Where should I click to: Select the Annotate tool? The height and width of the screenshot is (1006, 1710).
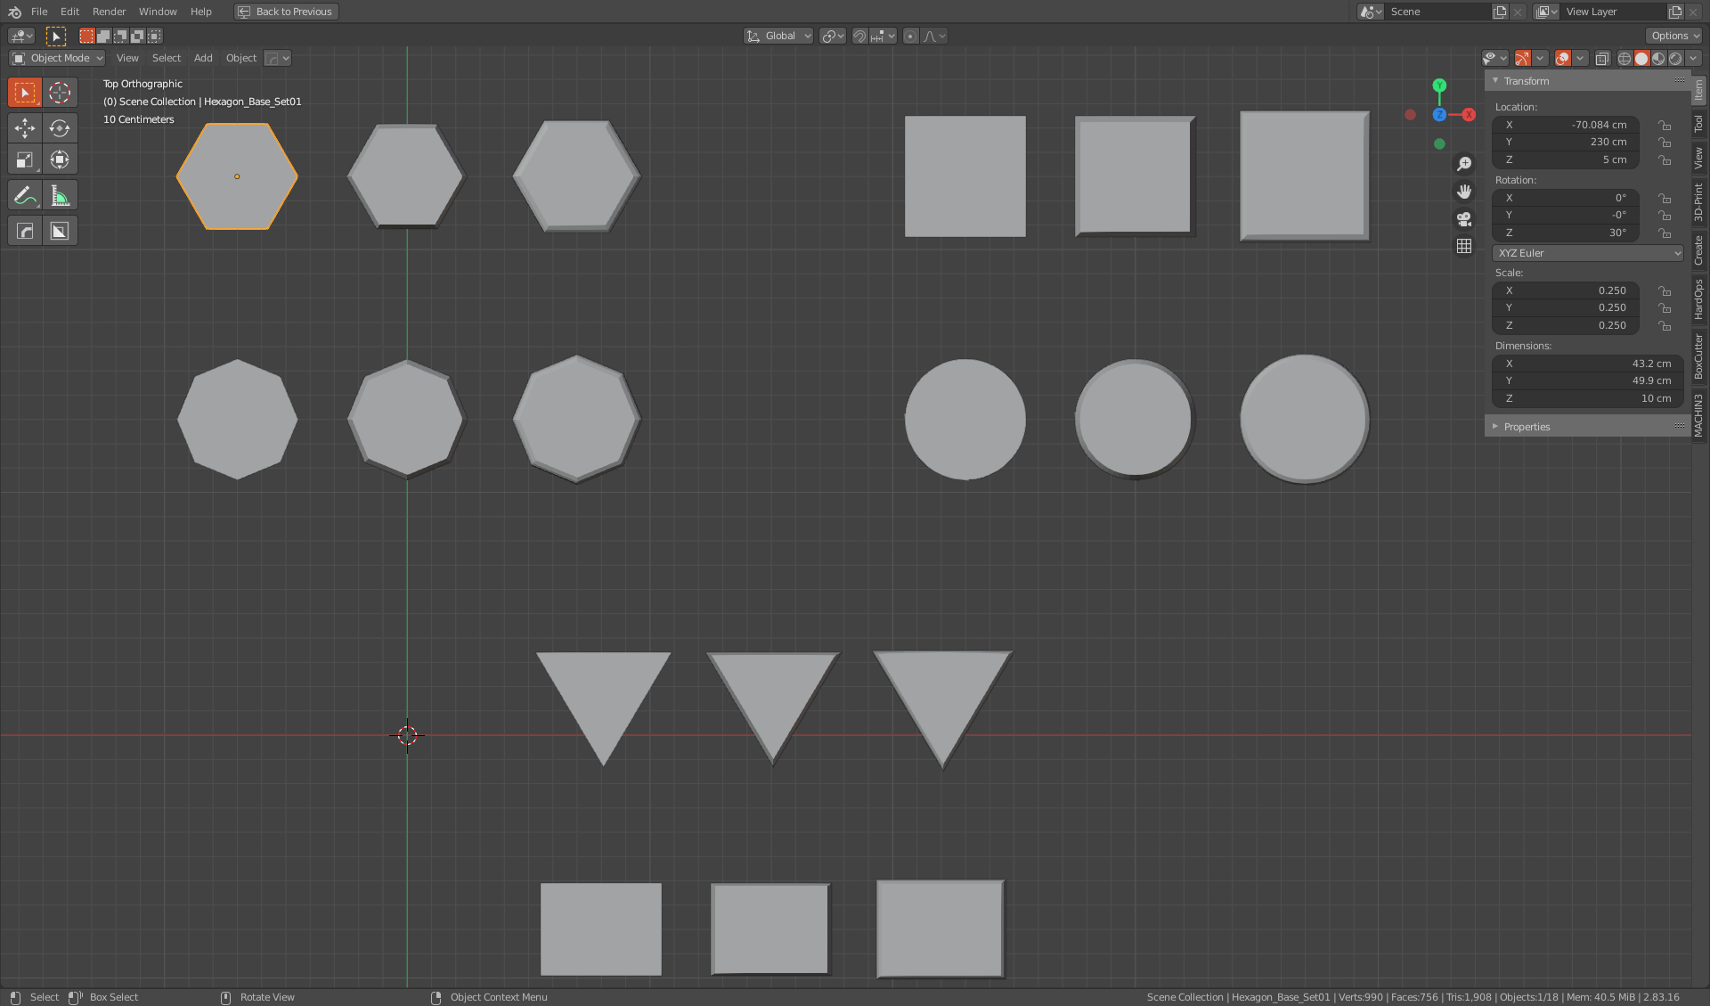pyautogui.click(x=24, y=194)
